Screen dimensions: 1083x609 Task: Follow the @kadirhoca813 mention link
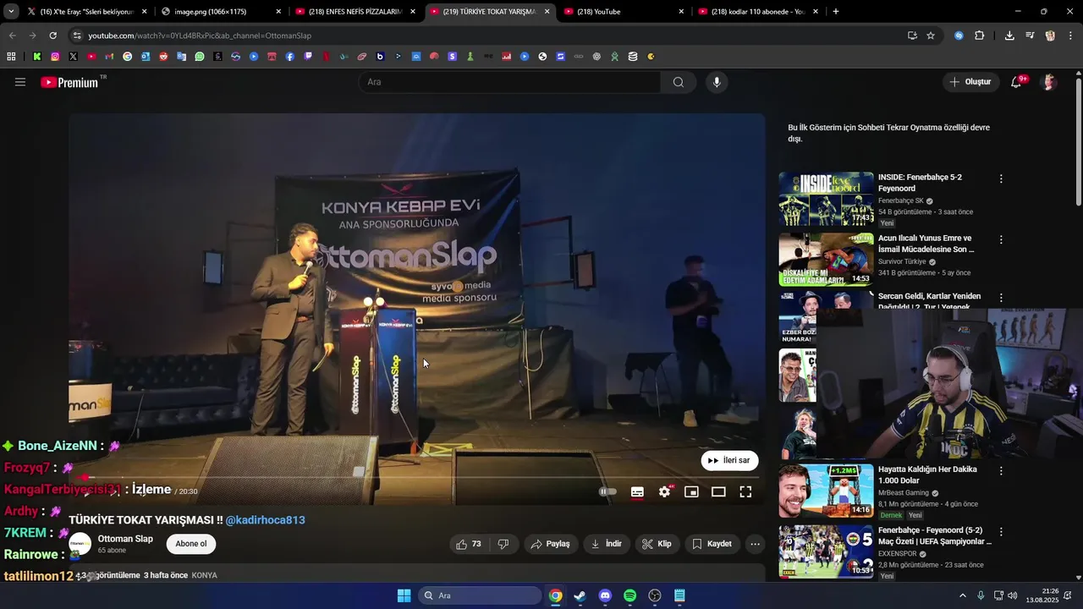coord(265,520)
